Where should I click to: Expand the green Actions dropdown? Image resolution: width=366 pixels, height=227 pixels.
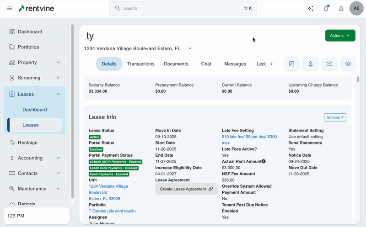coord(340,36)
